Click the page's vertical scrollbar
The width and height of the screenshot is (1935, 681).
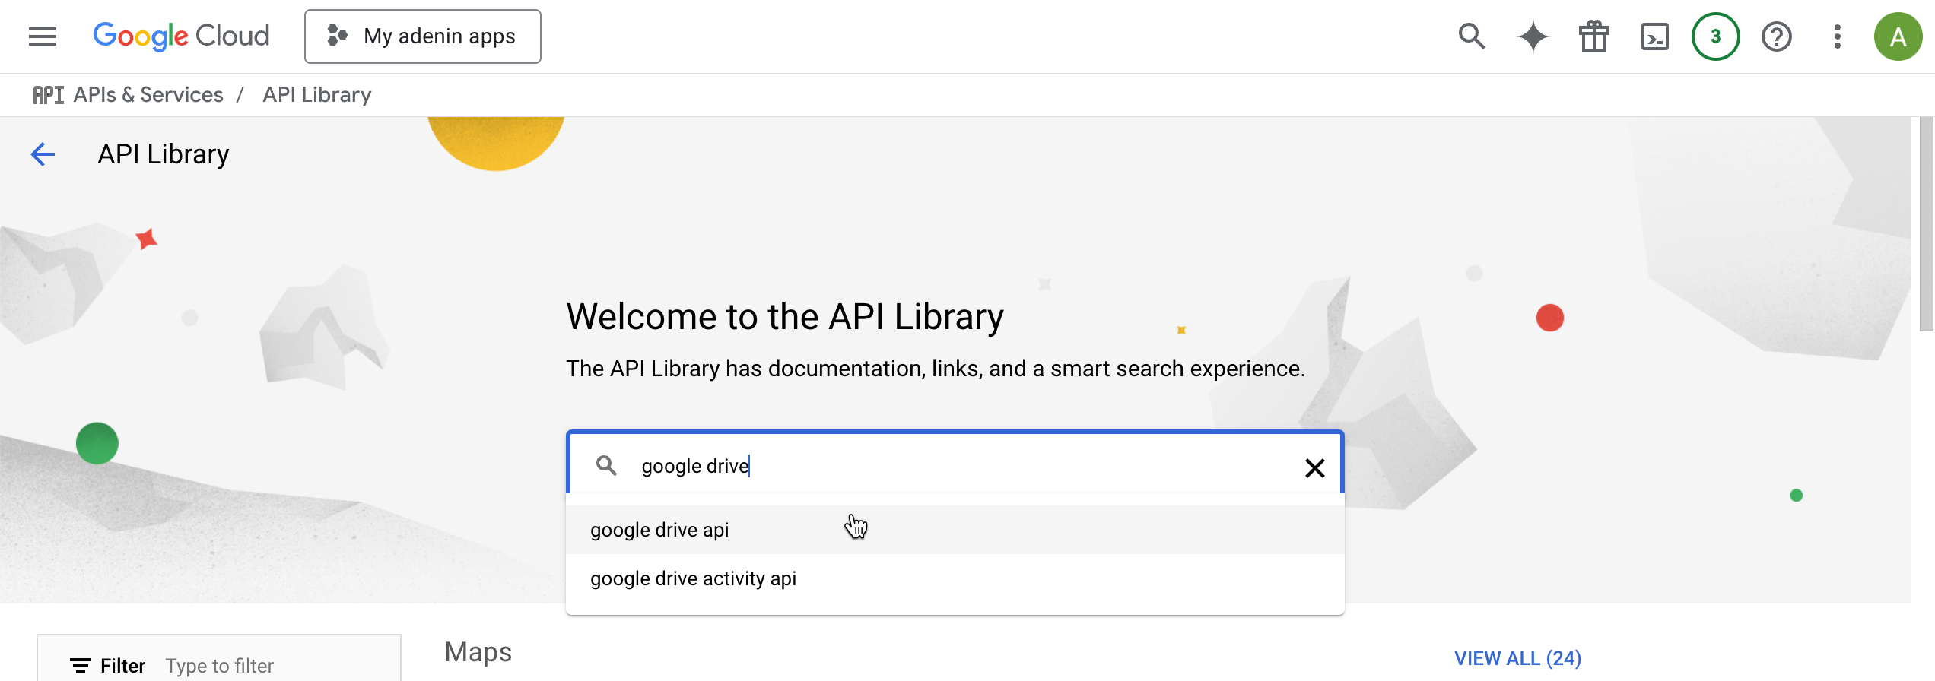pyautogui.click(x=1927, y=228)
